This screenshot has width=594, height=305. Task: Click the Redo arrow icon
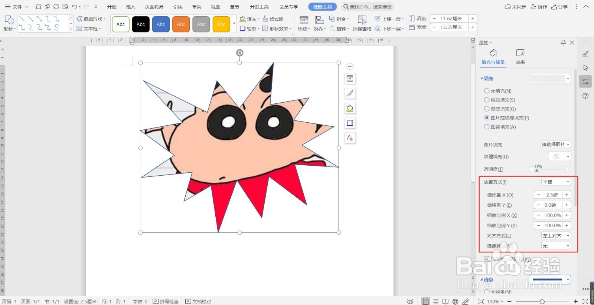pyautogui.click(x=87, y=7)
